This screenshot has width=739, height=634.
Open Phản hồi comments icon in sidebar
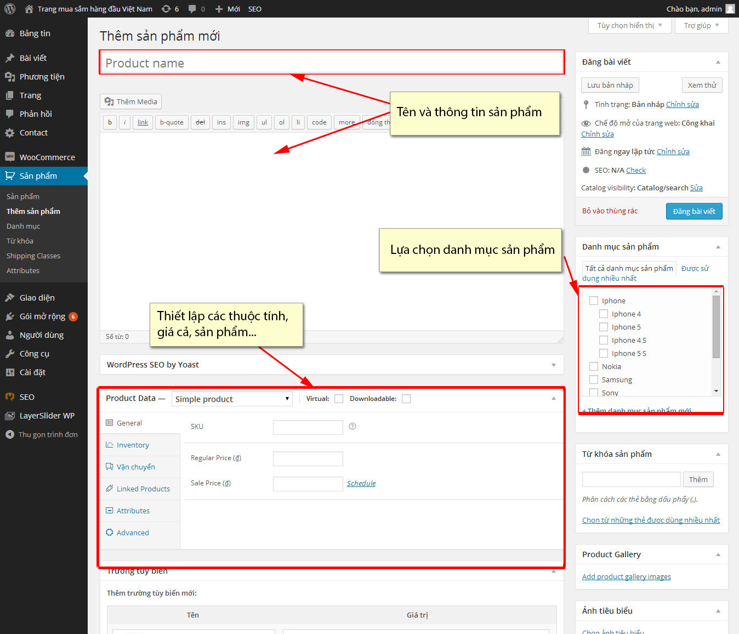[10, 114]
